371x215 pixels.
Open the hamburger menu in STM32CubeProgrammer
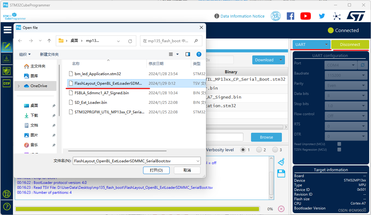7,30
